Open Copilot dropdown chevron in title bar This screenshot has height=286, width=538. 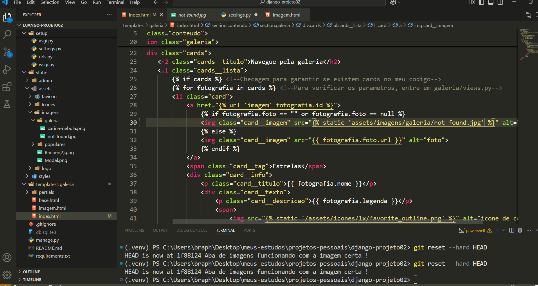pos(399,2)
